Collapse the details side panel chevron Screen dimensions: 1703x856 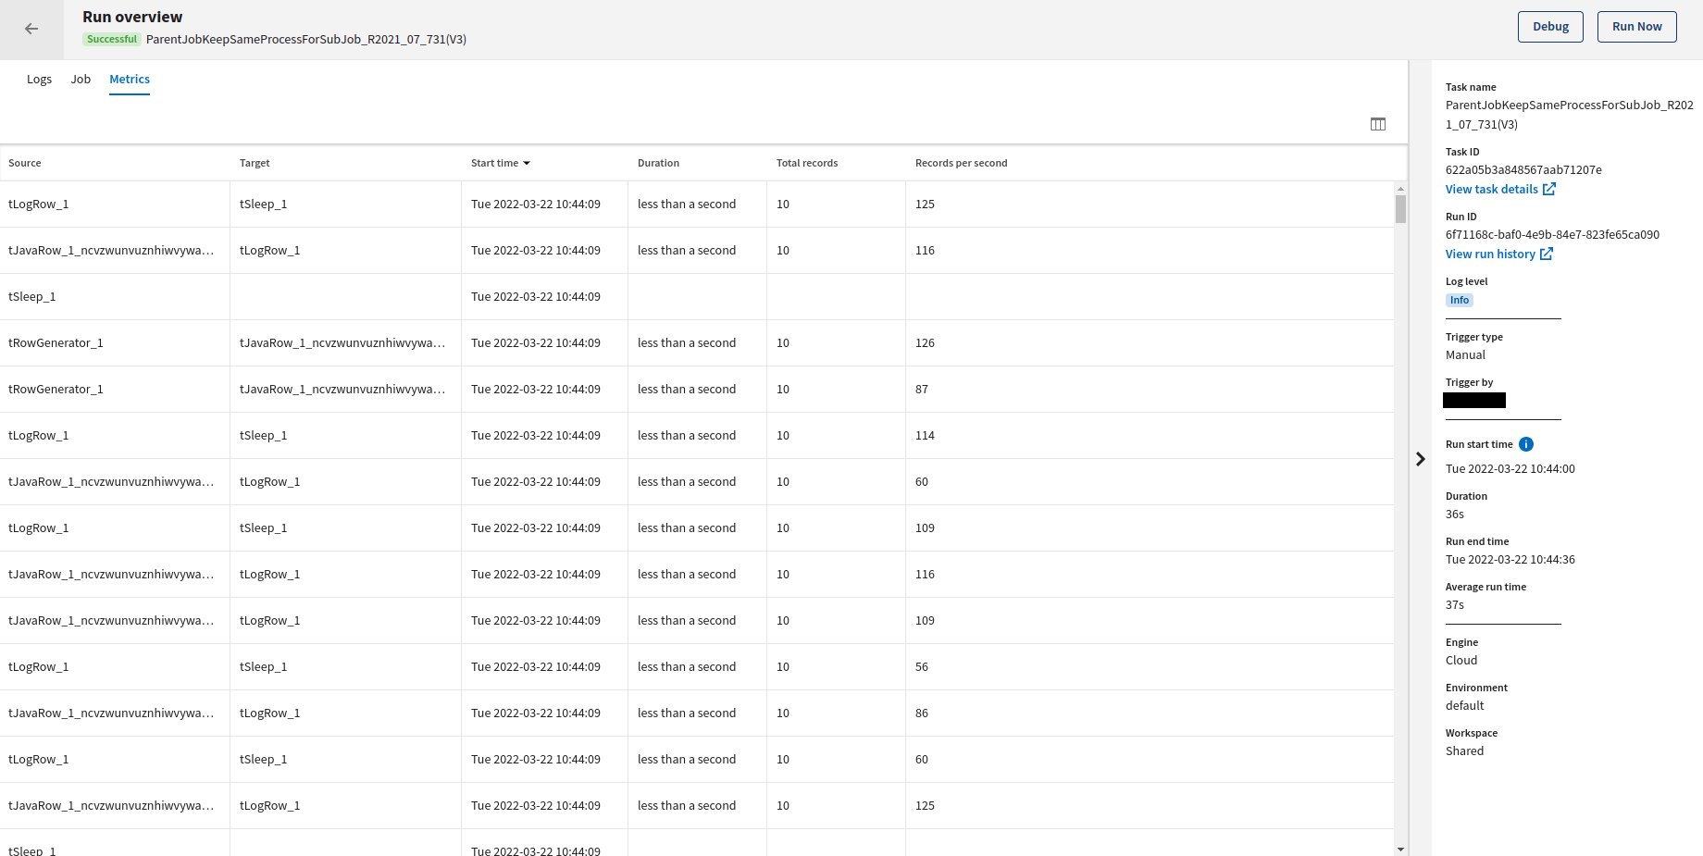1420,459
